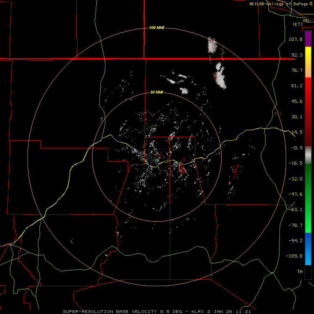Image resolution: width=314 pixels, height=314 pixels.
Task: Click the purple segment of the color bar
Action: pos(308,39)
